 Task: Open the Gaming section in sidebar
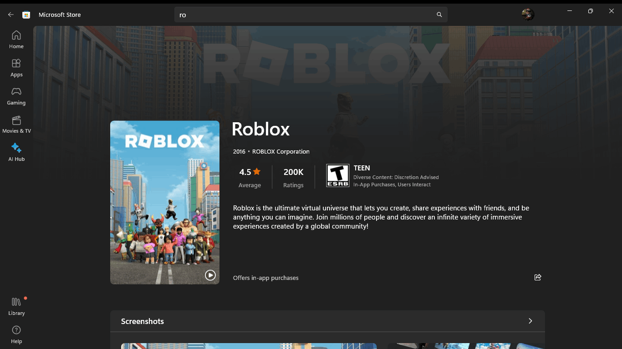16,96
